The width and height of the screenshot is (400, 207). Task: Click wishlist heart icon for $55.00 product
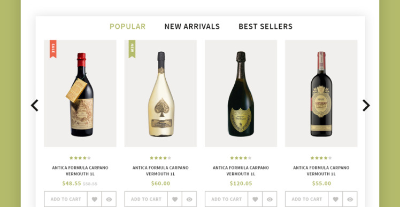[x=335, y=199]
